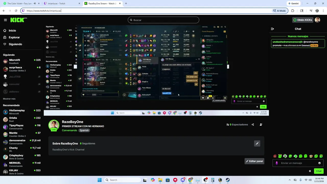327x184 pixels.
Task: Click the Editar panel button
Action: (x=254, y=161)
